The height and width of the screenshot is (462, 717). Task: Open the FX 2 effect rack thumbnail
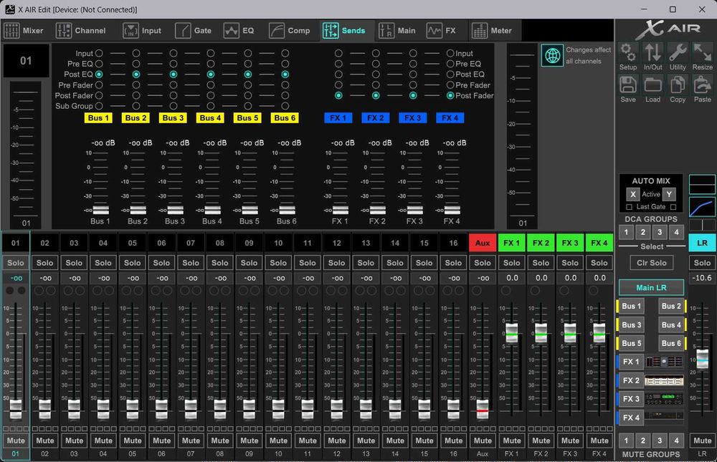(x=664, y=381)
